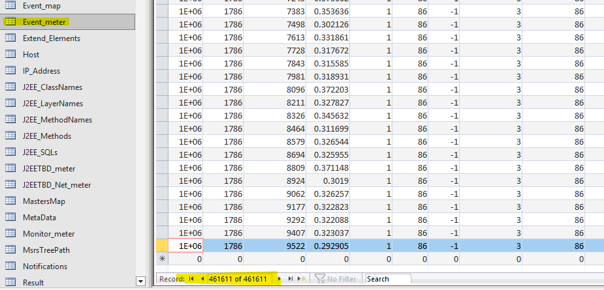Open the J2EE_LayerNames table
This screenshot has height=290, width=604.
click(68, 104)
